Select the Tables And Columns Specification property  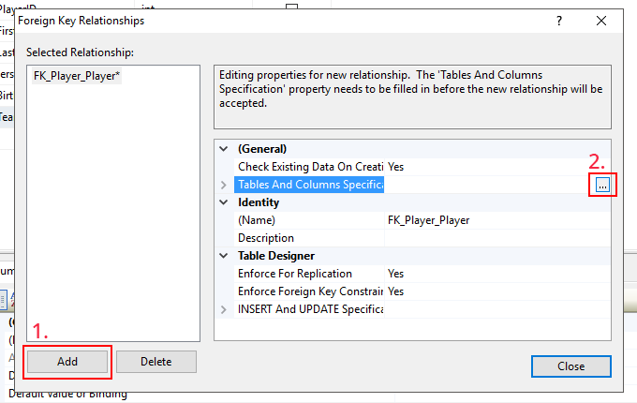point(309,185)
